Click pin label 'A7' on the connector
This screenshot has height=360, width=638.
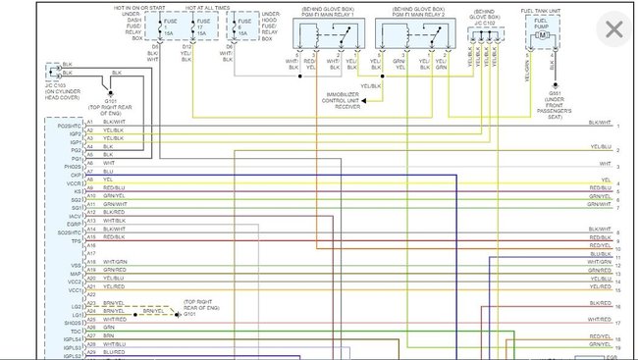pyautogui.click(x=90, y=172)
